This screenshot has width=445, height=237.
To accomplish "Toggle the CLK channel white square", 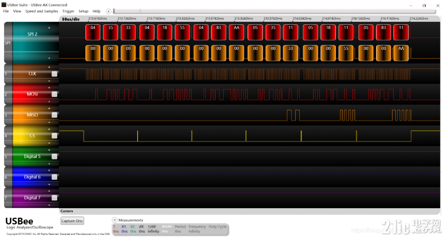I will [54, 74].
